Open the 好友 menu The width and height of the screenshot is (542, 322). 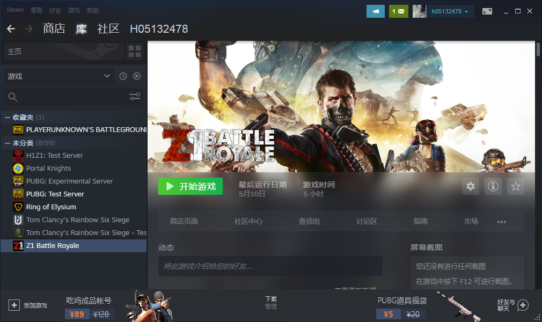click(x=55, y=10)
